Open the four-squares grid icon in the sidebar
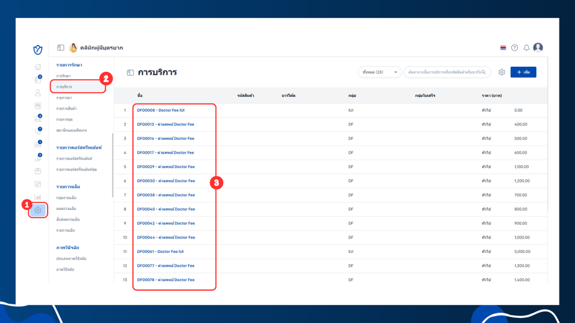 (x=37, y=184)
